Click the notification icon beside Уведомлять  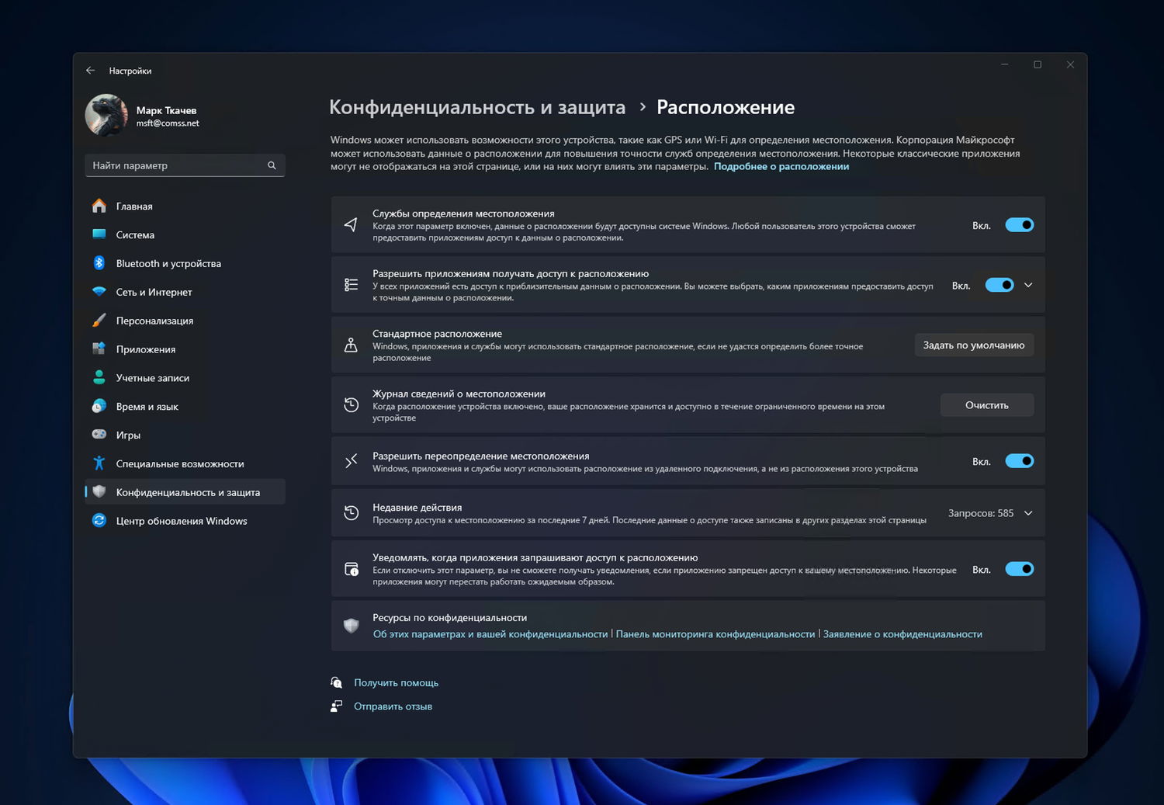pos(351,569)
